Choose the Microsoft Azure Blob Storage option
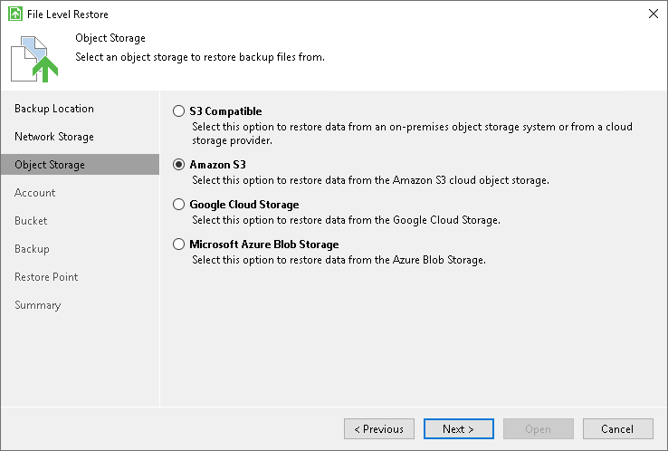The image size is (668, 451). click(x=178, y=245)
